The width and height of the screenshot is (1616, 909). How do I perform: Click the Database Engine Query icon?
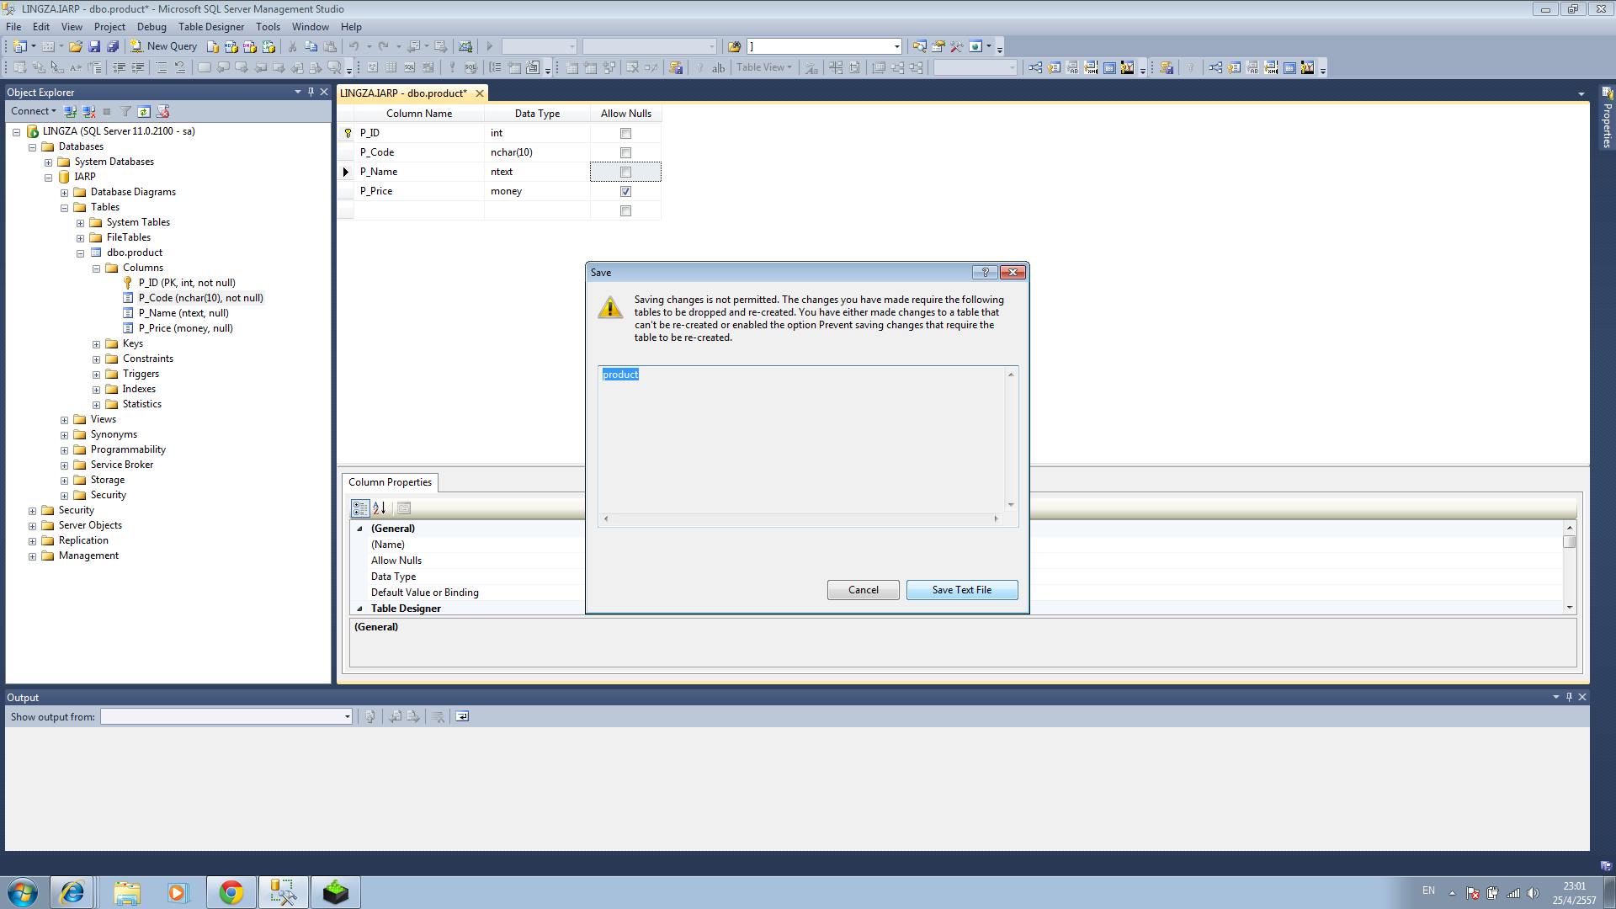click(x=213, y=46)
